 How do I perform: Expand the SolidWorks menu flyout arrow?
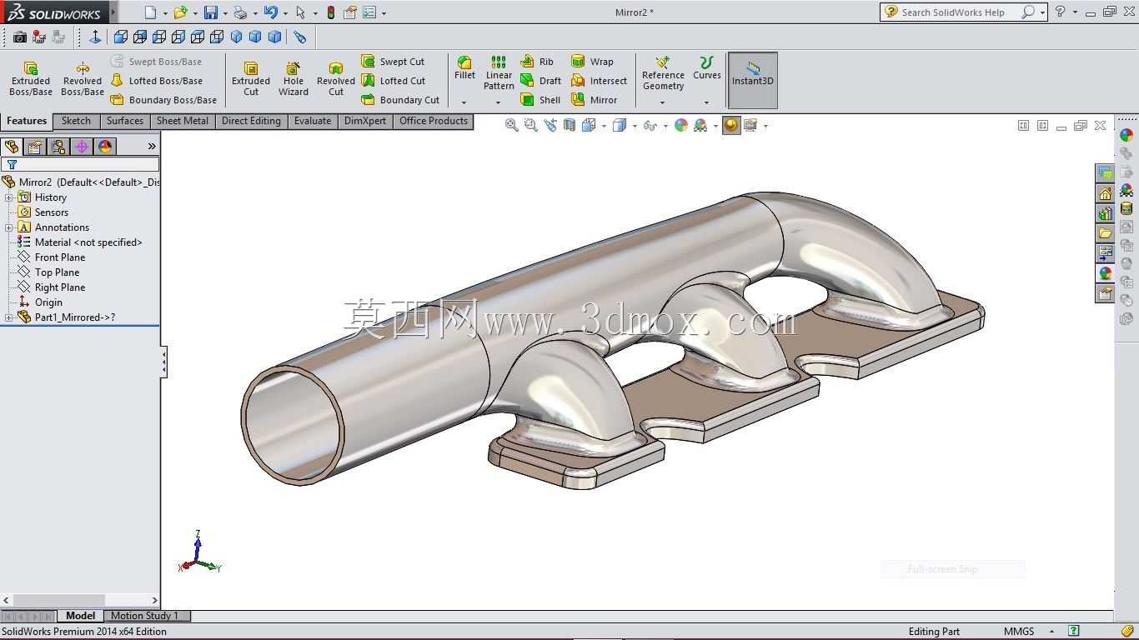pyautogui.click(x=113, y=12)
